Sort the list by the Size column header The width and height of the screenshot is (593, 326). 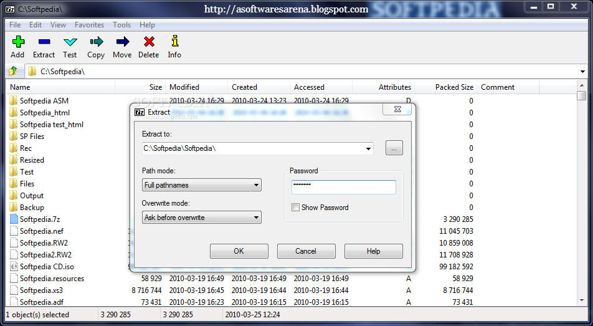tap(140, 87)
